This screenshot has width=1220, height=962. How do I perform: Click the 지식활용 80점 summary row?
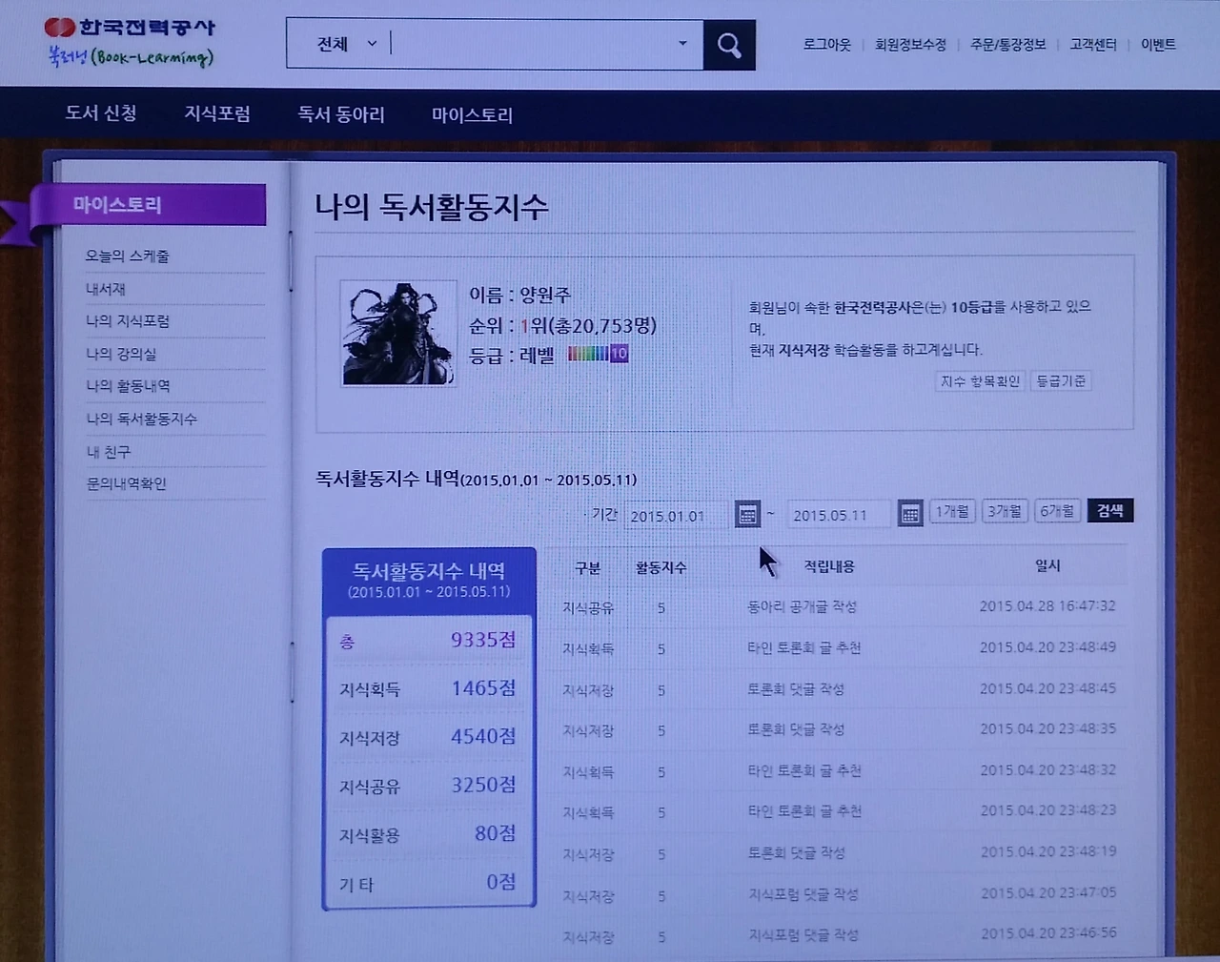point(428,834)
